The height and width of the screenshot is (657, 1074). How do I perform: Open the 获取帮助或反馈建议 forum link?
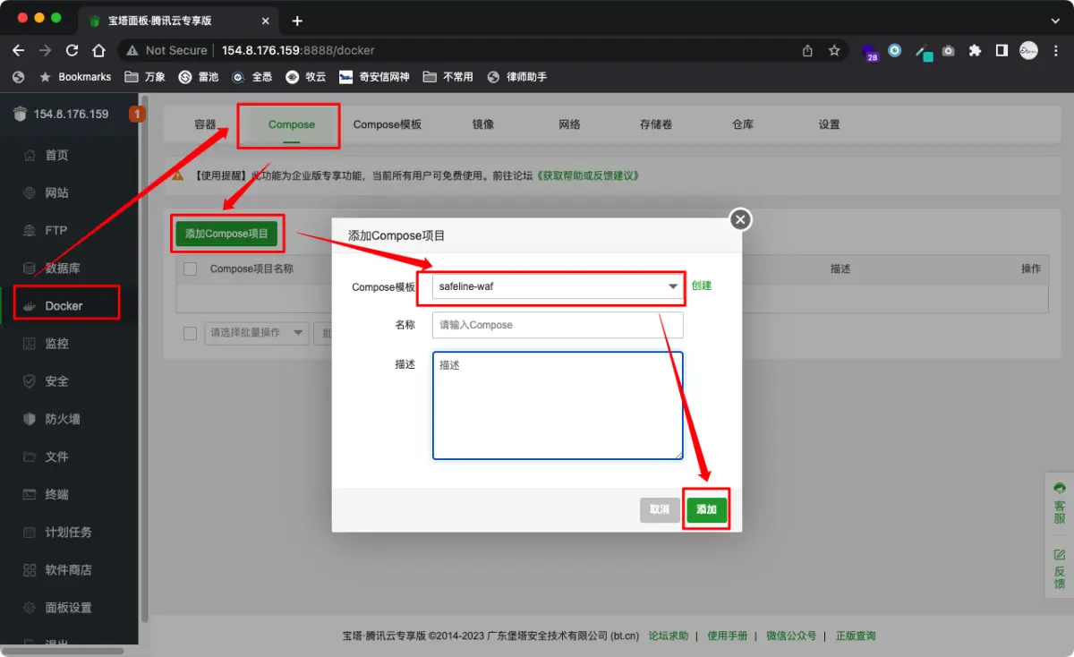pos(588,176)
